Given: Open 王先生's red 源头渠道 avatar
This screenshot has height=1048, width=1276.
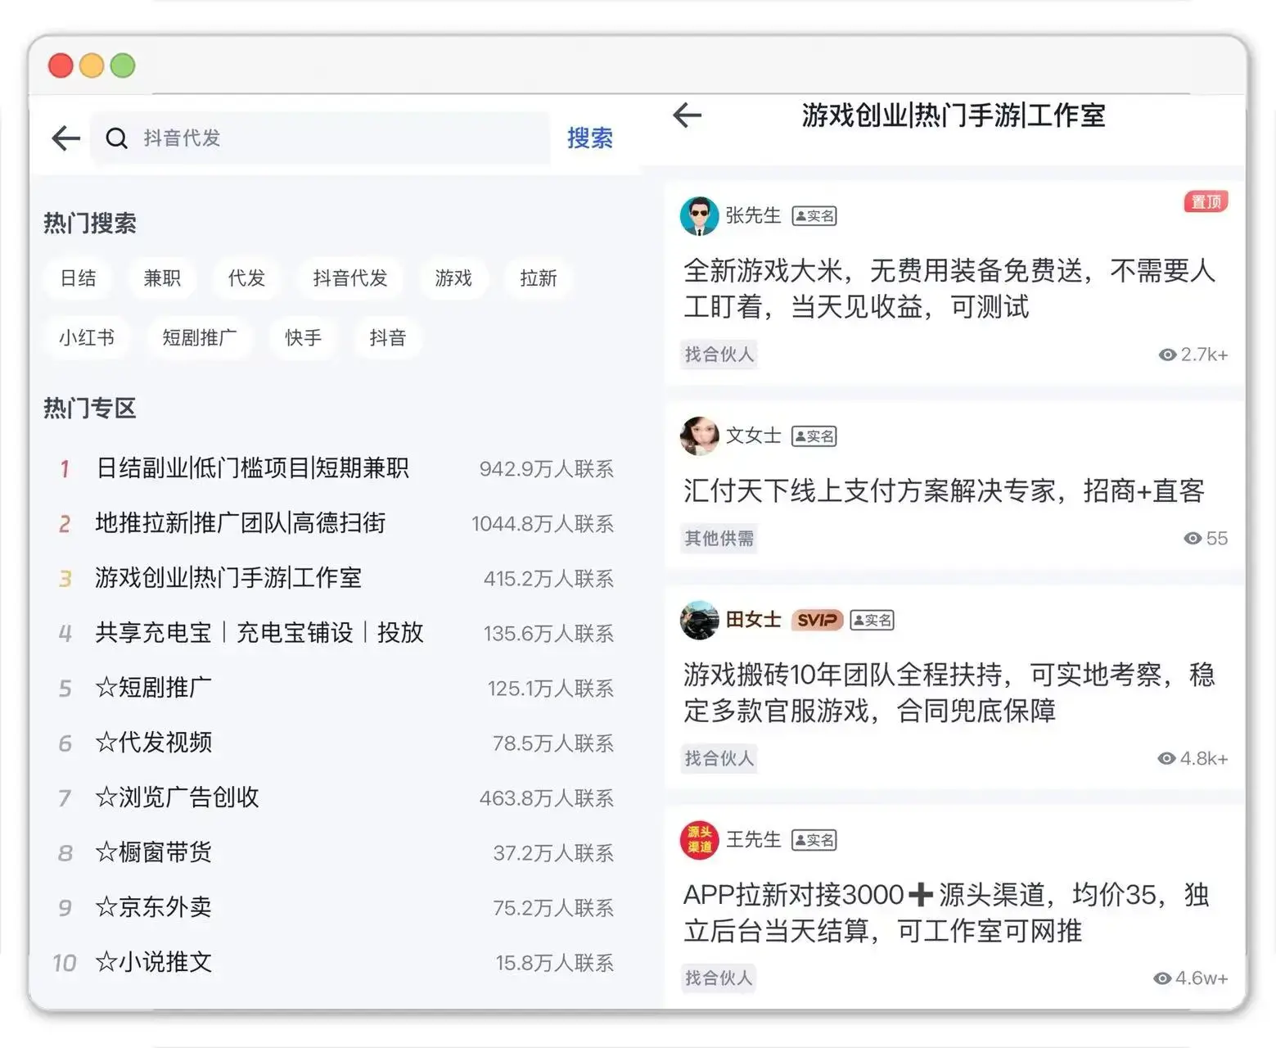Looking at the screenshot, I should 699,840.
